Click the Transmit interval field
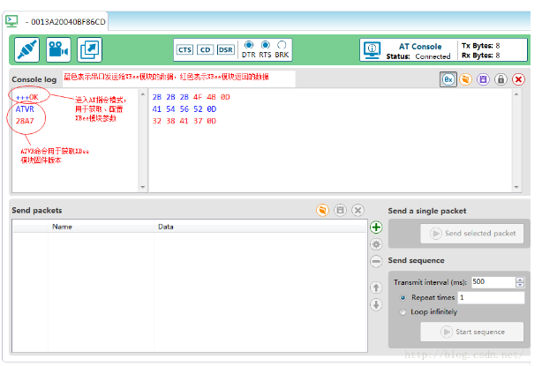542x366 pixels. (x=493, y=282)
